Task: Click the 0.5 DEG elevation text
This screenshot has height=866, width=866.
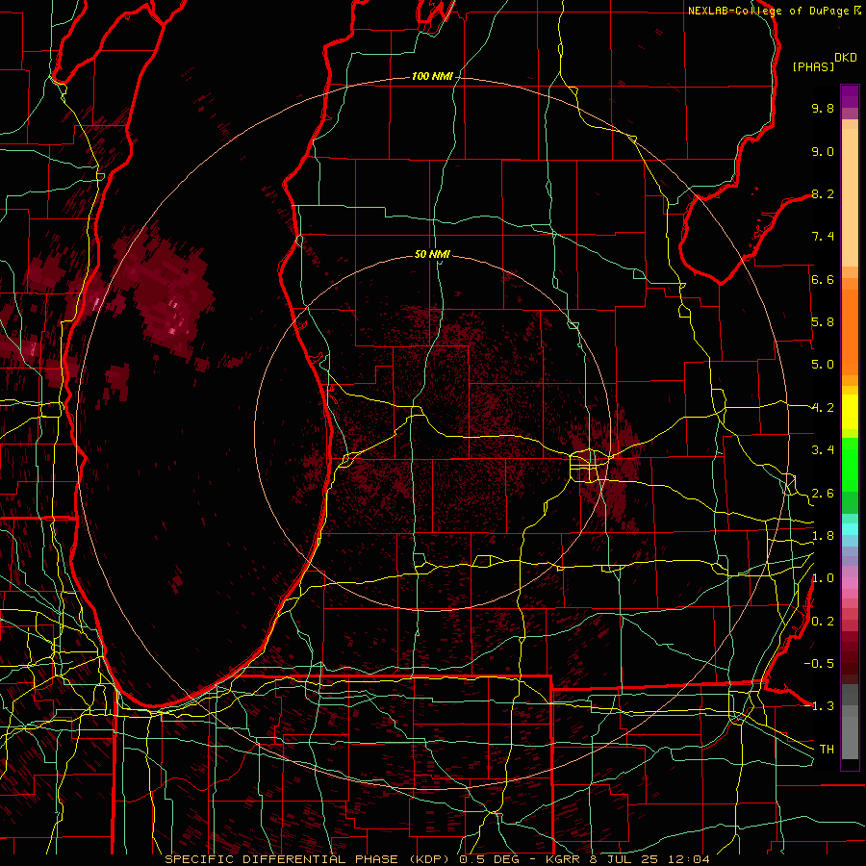Action: 488,859
